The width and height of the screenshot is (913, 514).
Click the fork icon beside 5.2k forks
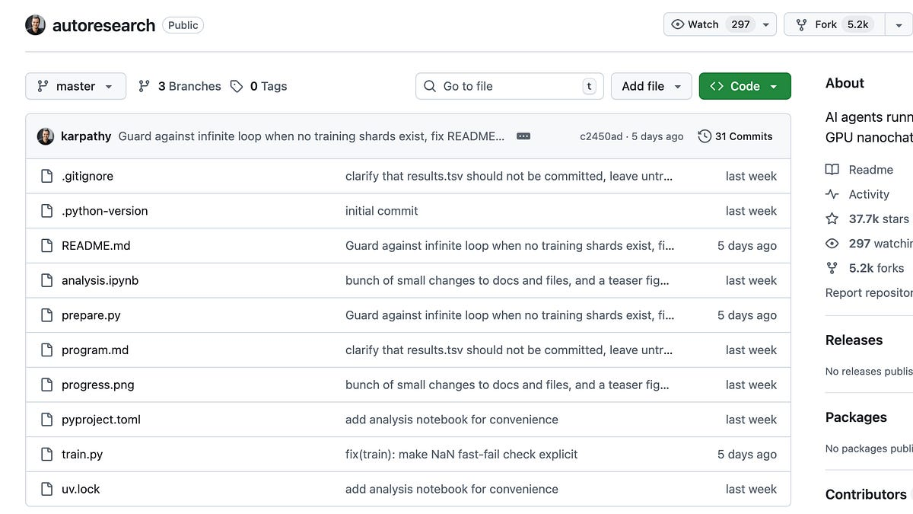pyautogui.click(x=832, y=268)
